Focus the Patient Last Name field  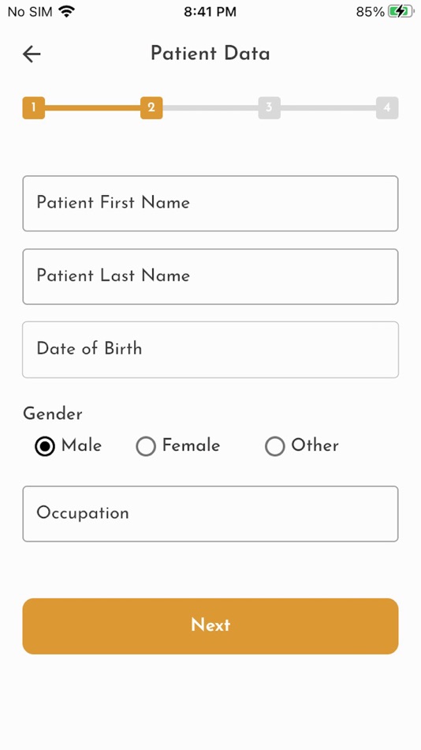210,276
